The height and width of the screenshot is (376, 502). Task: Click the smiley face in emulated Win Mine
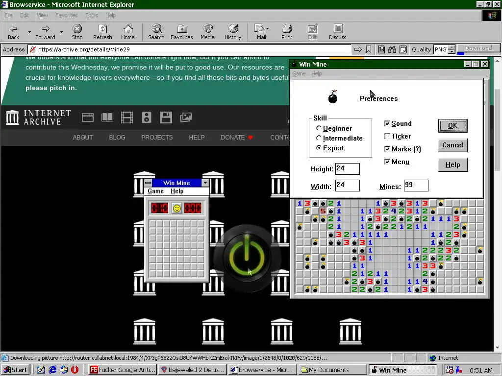pos(176,208)
